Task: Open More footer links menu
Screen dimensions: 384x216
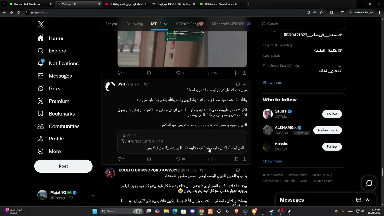Action: [x=305, y=181]
